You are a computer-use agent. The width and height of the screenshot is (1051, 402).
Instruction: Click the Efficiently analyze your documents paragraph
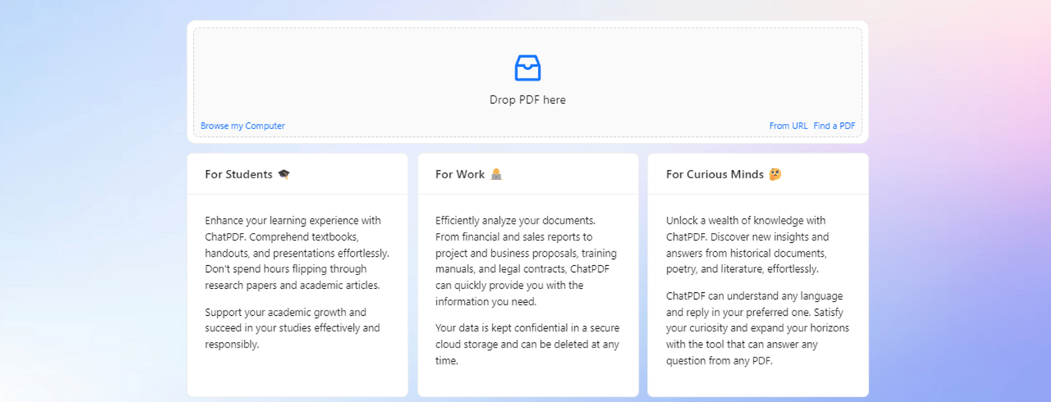click(x=526, y=261)
